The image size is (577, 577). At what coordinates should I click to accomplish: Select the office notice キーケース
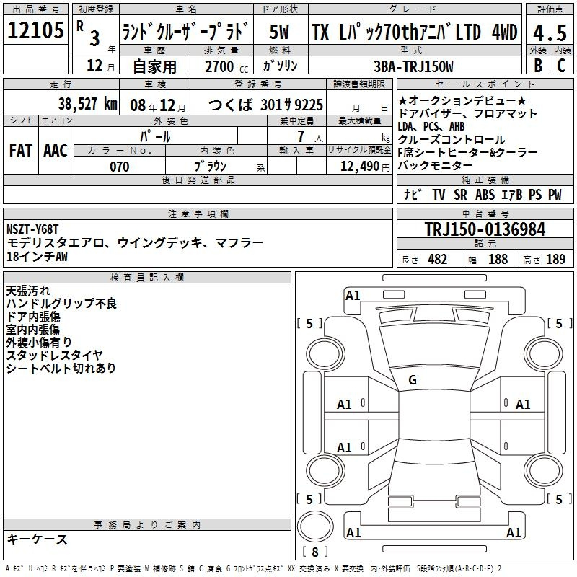pyautogui.click(x=38, y=539)
